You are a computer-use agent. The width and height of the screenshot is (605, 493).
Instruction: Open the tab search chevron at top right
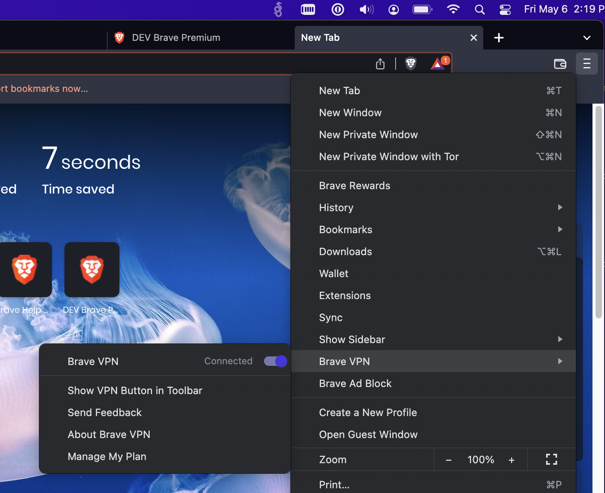(587, 38)
